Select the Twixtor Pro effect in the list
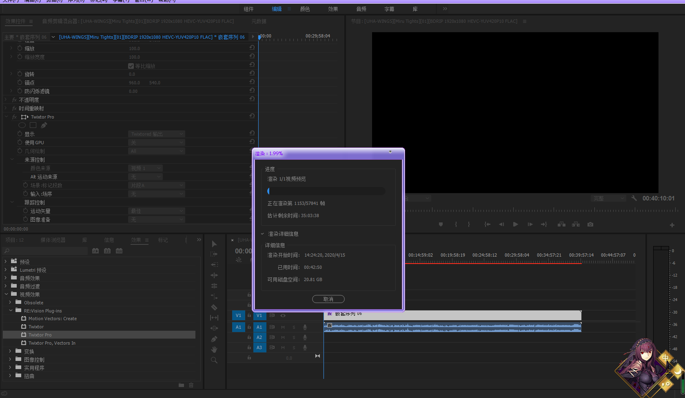The height and width of the screenshot is (398, 685). click(99, 335)
